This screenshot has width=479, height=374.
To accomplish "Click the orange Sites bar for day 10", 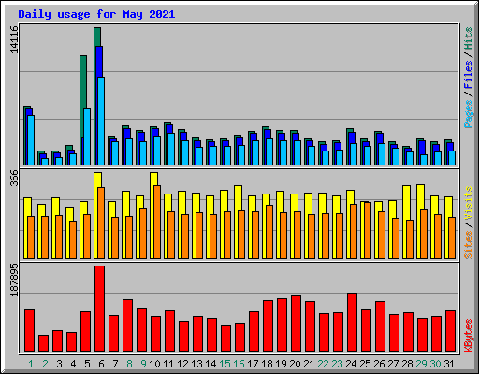I will click(x=157, y=222).
